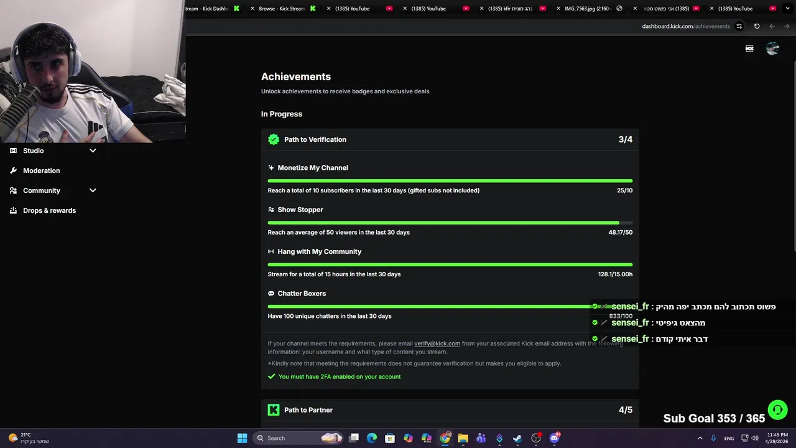Click the 3/4 verification progress count

click(625, 139)
